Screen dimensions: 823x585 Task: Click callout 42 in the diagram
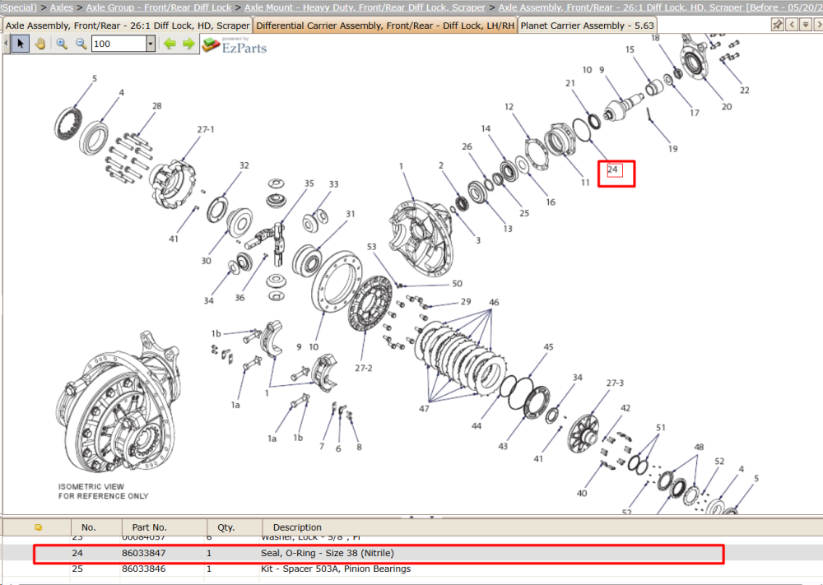click(x=625, y=407)
